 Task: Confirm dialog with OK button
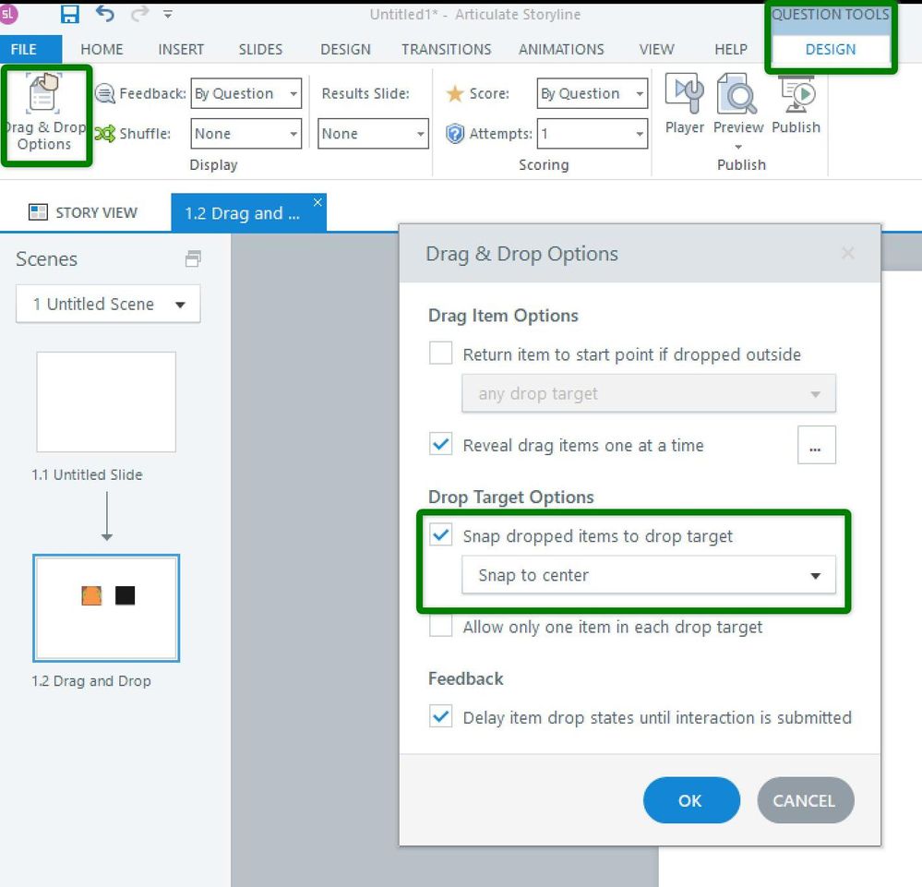691,800
